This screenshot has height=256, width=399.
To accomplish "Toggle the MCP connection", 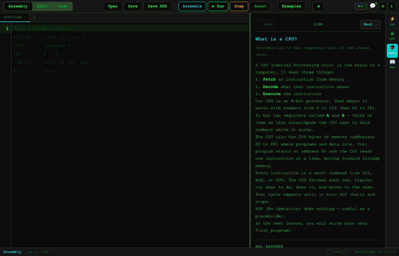I will click(x=360, y=6).
